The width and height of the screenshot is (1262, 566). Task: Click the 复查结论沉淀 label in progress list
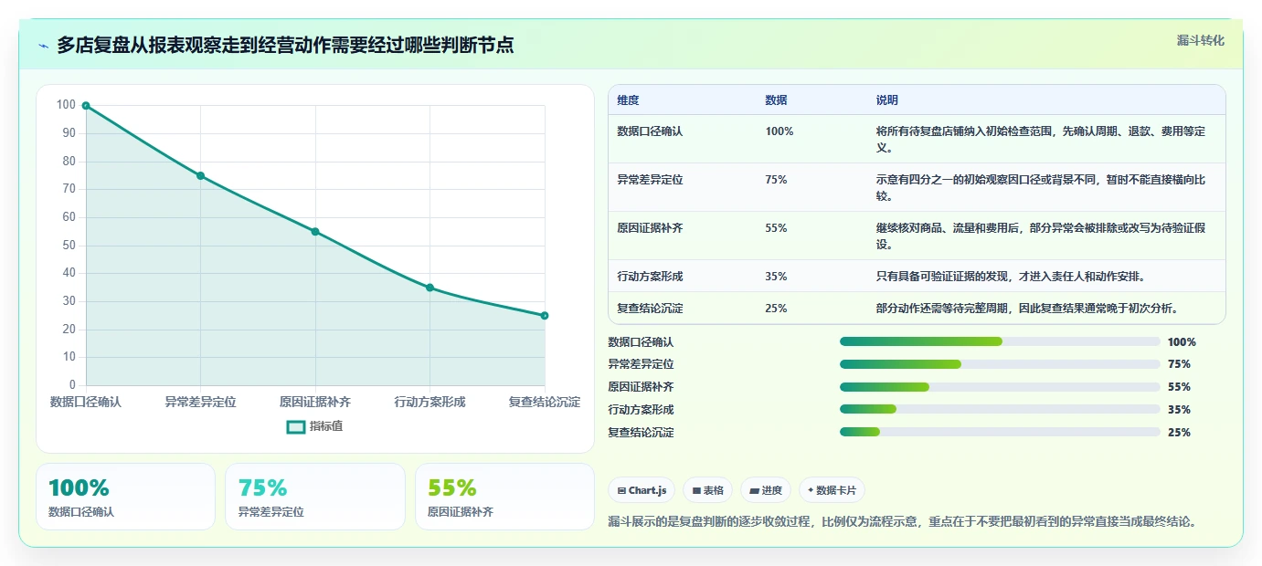coord(641,433)
